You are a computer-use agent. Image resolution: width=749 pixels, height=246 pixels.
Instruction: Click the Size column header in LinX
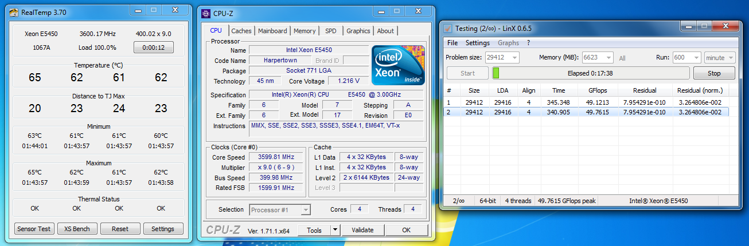pos(474,90)
